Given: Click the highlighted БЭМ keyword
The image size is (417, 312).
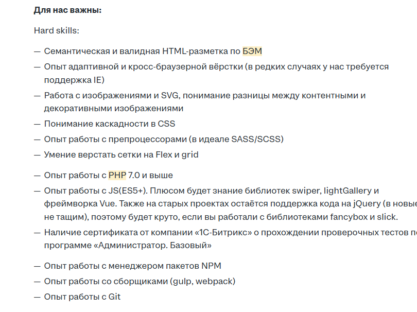Looking at the screenshot, I should (x=252, y=51).
